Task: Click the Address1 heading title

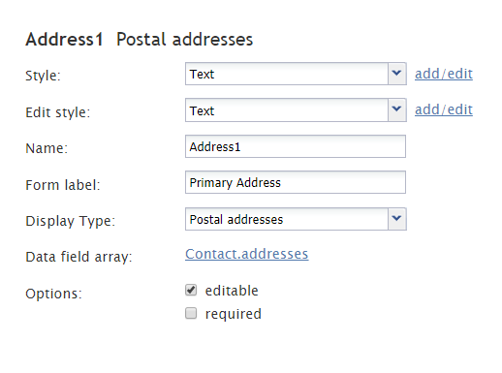Action: 64,40
